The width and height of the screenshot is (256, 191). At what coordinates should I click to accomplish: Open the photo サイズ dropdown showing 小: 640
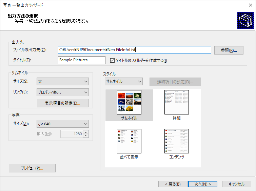[x=63, y=124]
